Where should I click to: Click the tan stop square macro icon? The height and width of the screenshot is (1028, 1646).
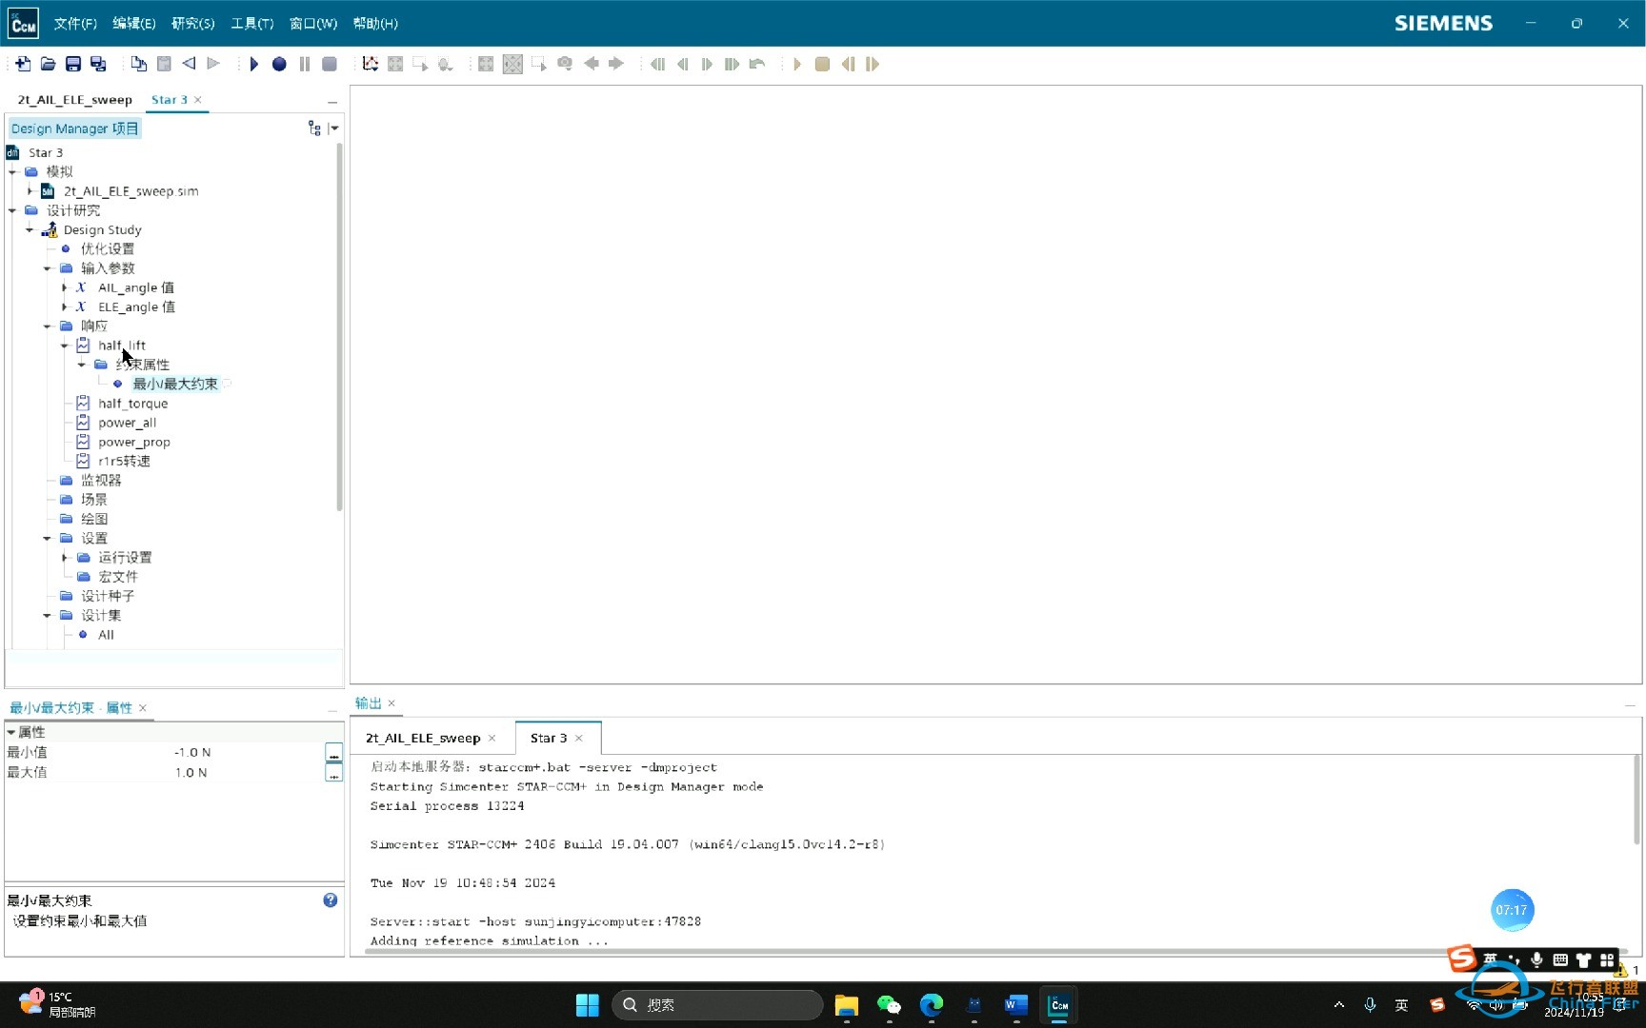[822, 64]
